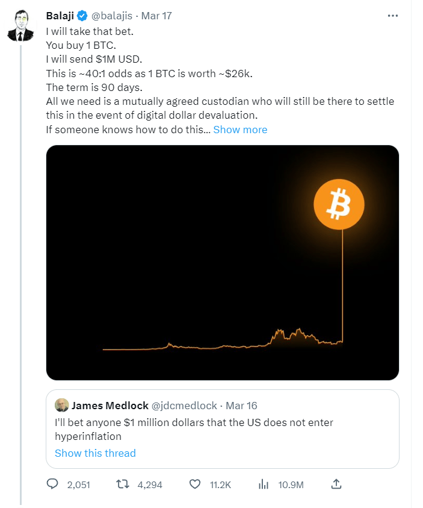Open the view analytics bar chart icon

point(263,484)
